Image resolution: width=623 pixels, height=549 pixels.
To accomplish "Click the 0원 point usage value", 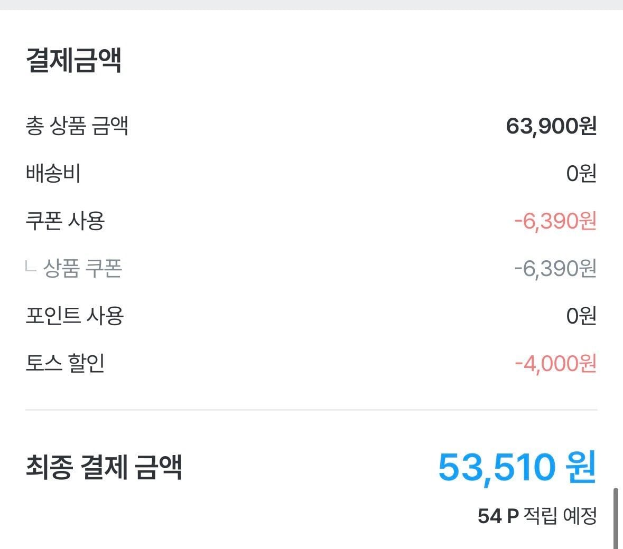I will pyautogui.click(x=581, y=316).
